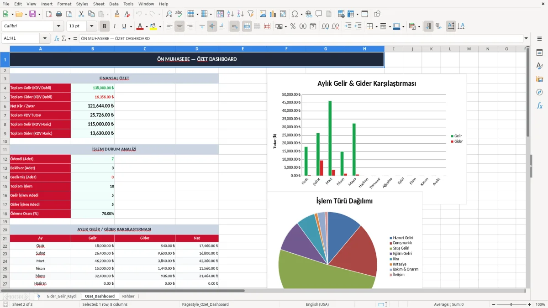Open font color dropdown arrow
Image resolution: width=548 pixels, height=308 pixels.
click(x=148, y=26)
